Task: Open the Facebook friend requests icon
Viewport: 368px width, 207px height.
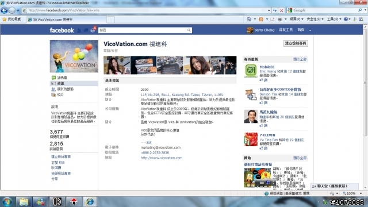Action: point(79,30)
